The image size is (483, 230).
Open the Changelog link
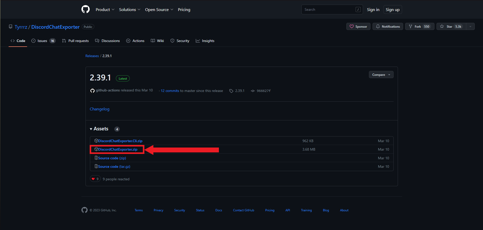pyautogui.click(x=99, y=109)
